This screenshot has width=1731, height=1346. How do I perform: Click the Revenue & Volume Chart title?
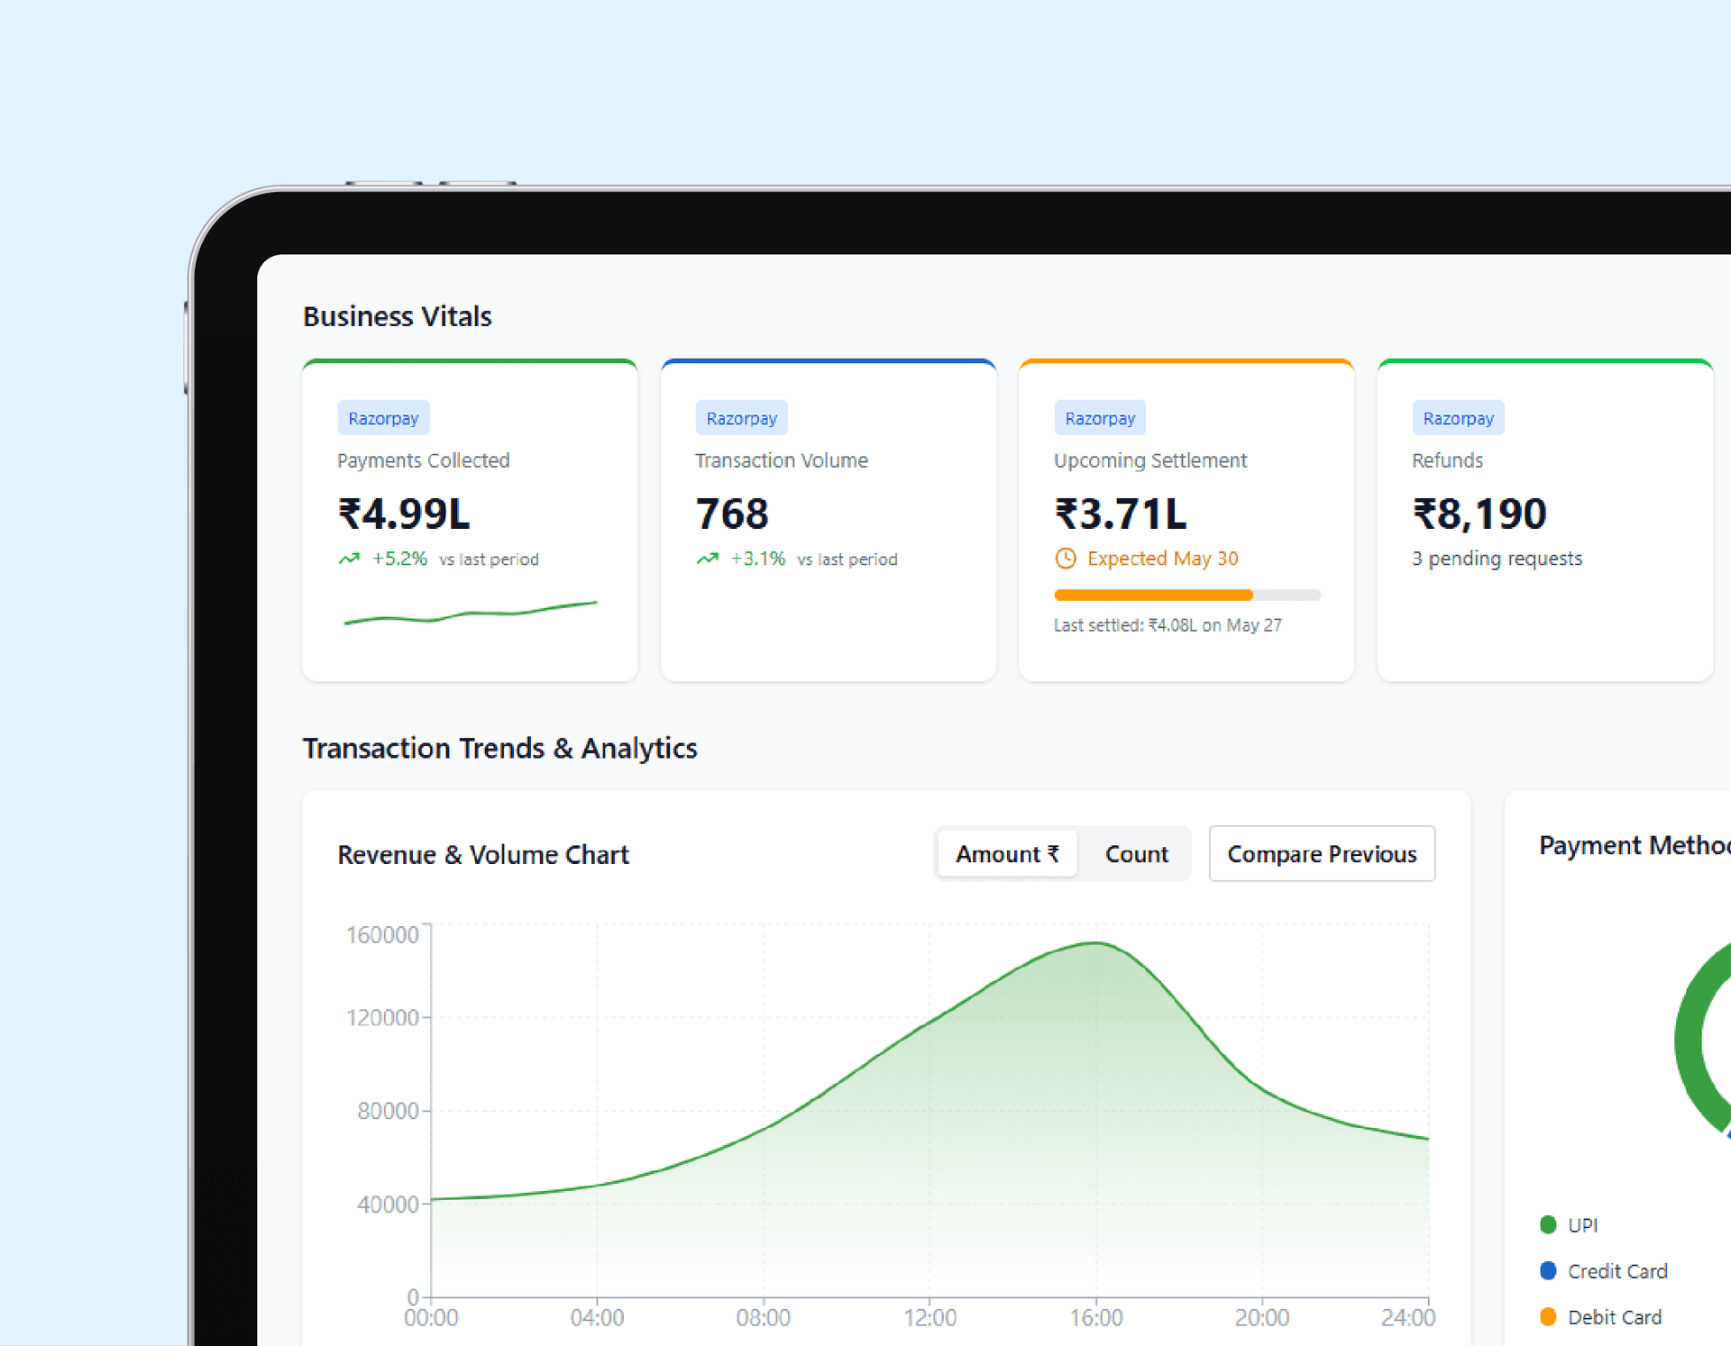coord(483,855)
